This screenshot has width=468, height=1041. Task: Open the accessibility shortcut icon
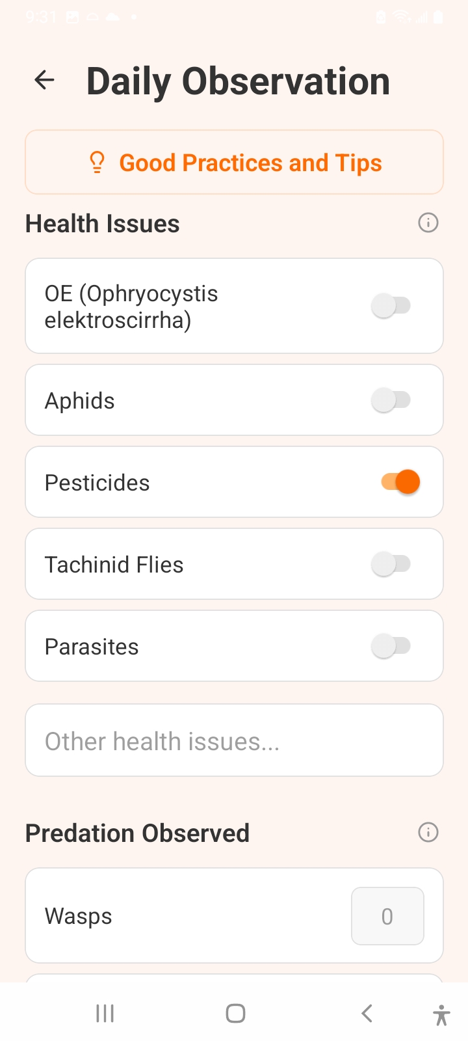pos(441,1014)
